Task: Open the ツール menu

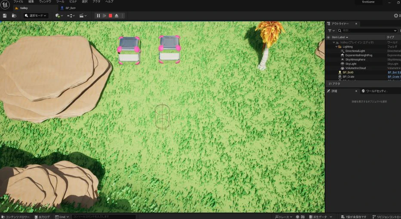Action: click(60, 2)
